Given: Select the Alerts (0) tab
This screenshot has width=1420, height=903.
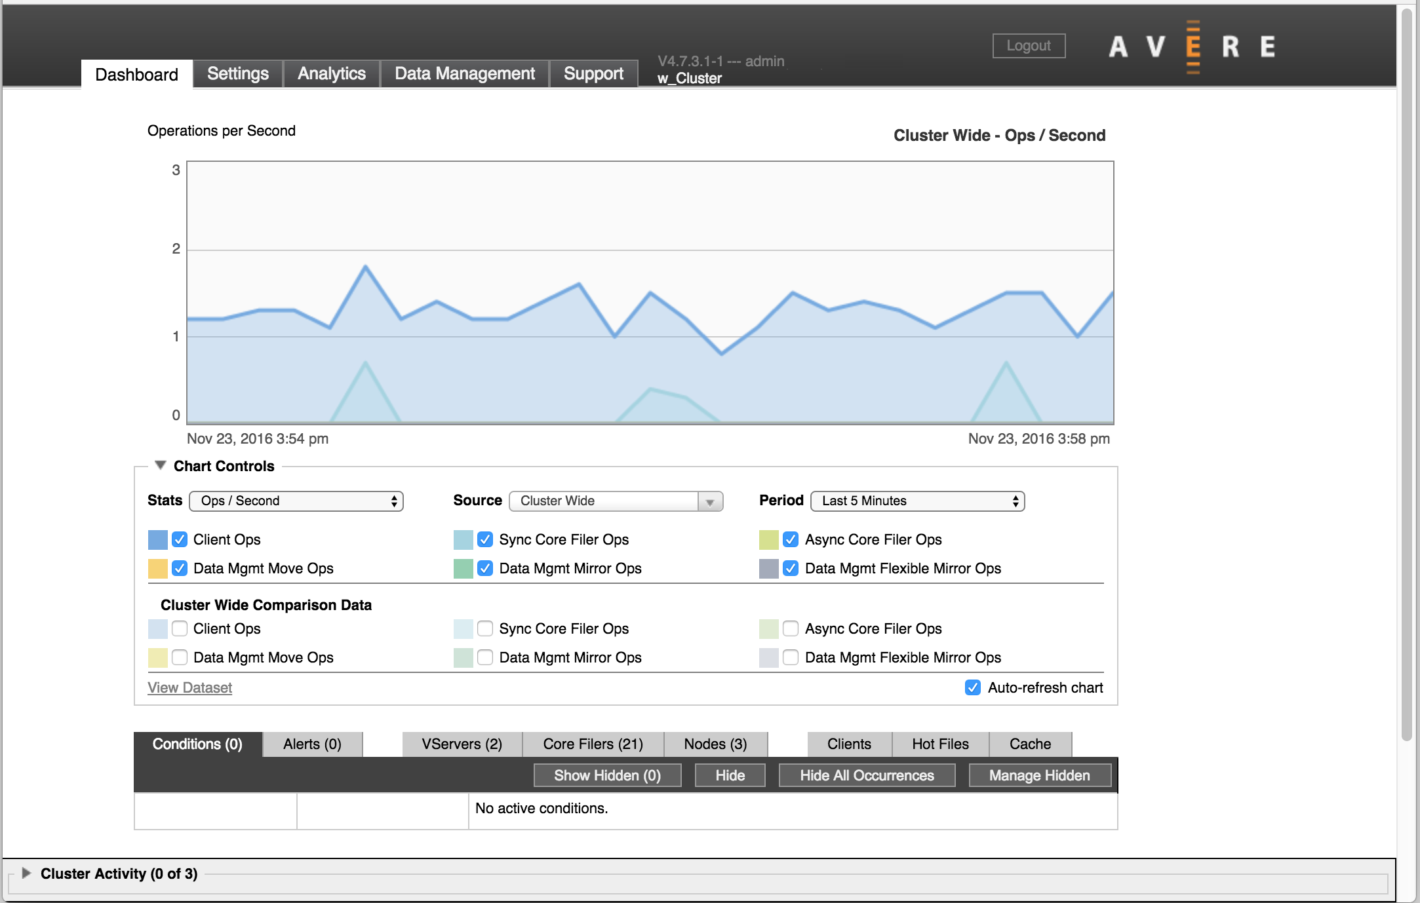Looking at the screenshot, I should pos(312,744).
